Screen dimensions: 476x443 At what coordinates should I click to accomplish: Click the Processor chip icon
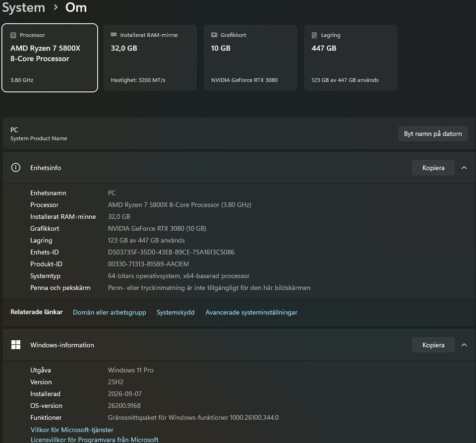[x=13, y=35]
